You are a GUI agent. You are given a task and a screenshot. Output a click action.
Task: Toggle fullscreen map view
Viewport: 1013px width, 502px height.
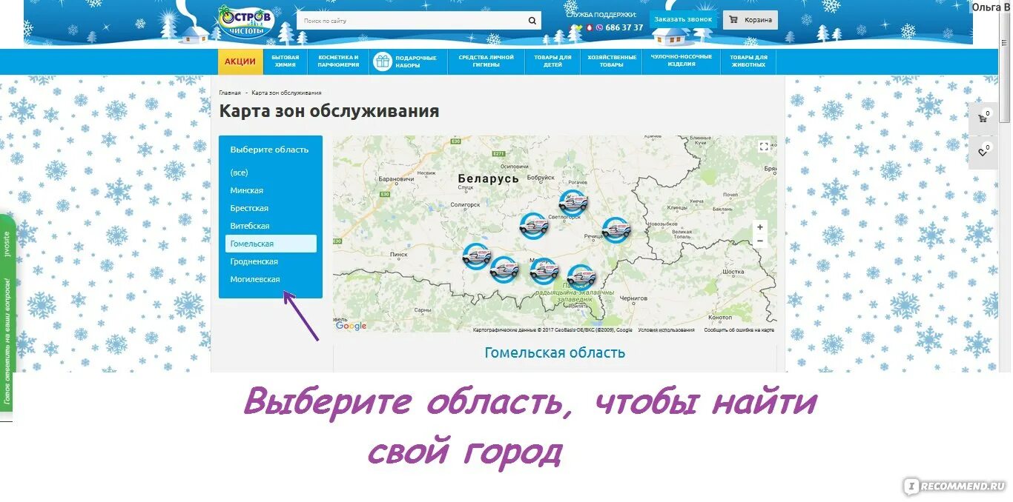point(764,147)
